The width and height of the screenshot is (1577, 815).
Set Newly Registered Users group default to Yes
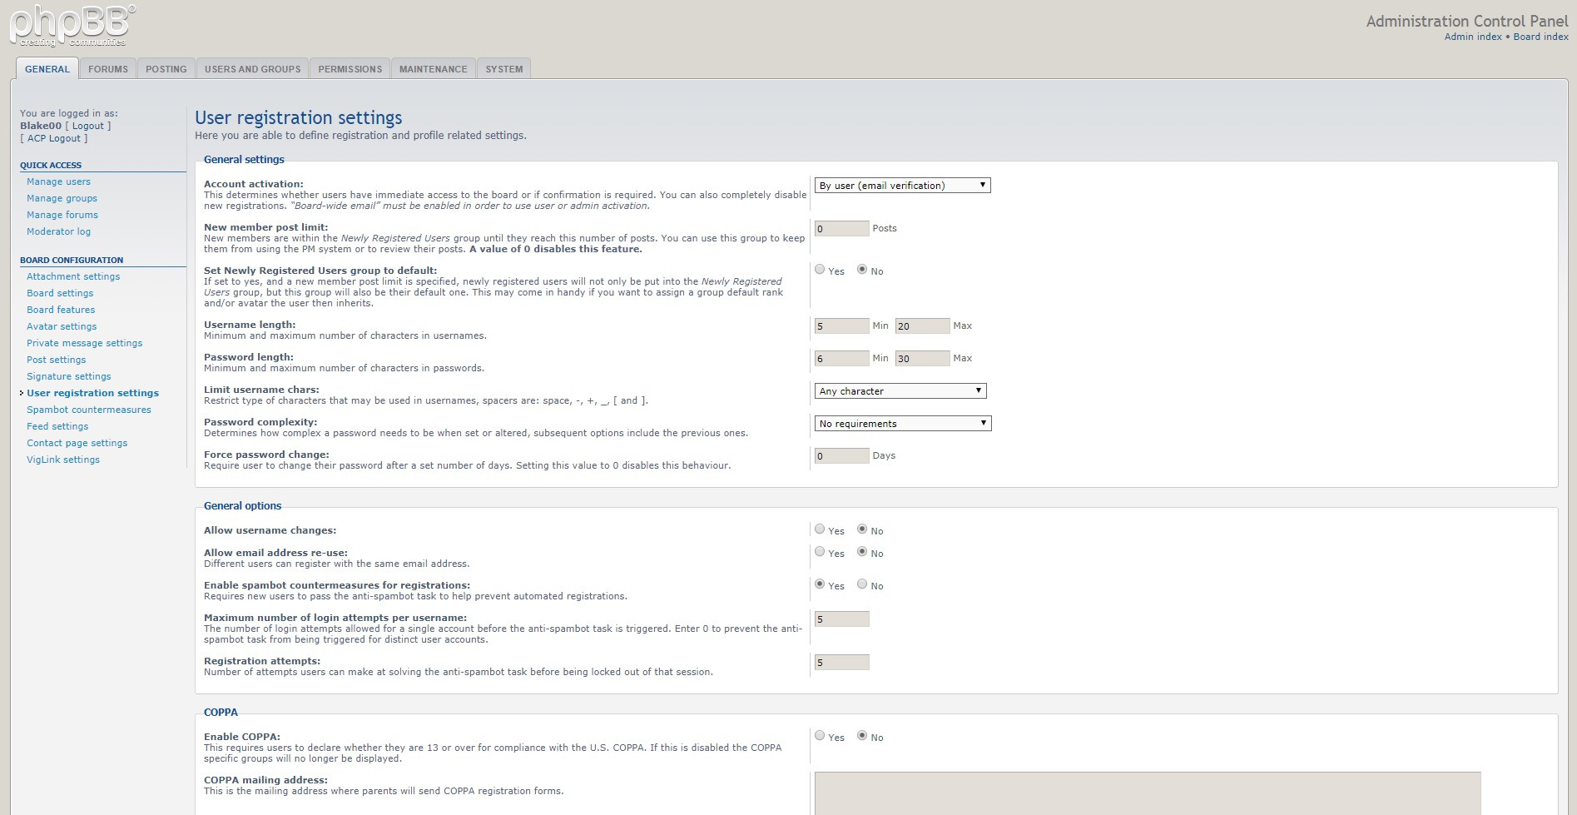point(820,270)
